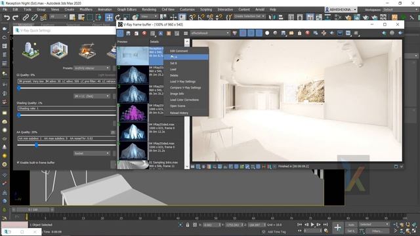The image size is (420, 236).
Task: Play the animation
Action: pyautogui.click(x=312, y=224)
